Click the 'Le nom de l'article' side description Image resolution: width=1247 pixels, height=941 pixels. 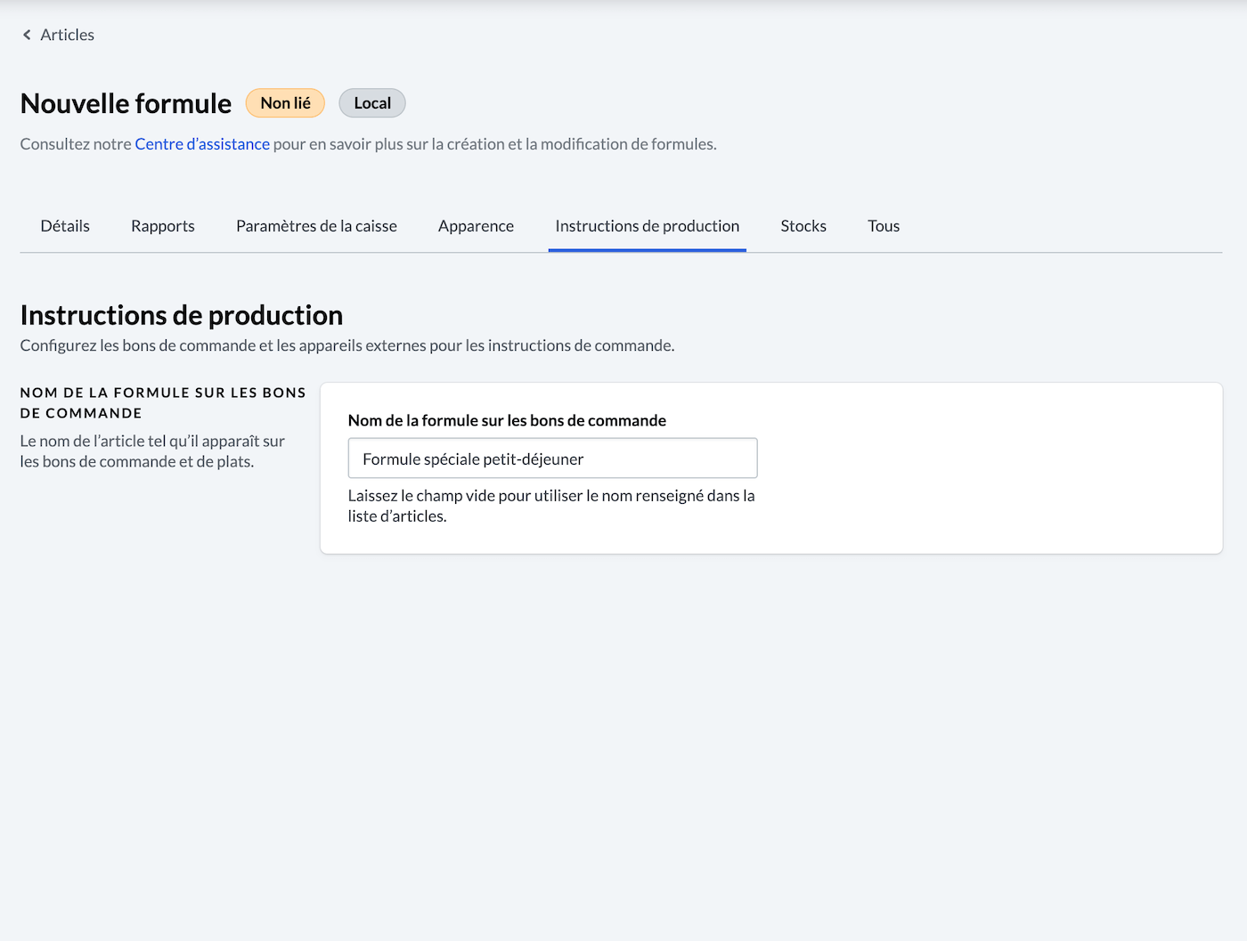152,451
